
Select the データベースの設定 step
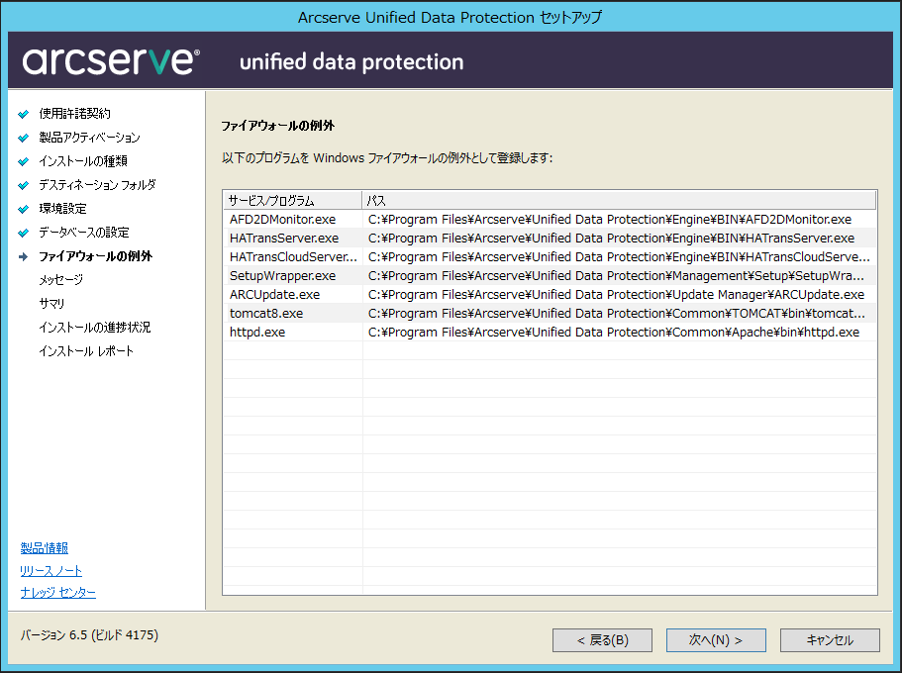[x=84, y=232]
